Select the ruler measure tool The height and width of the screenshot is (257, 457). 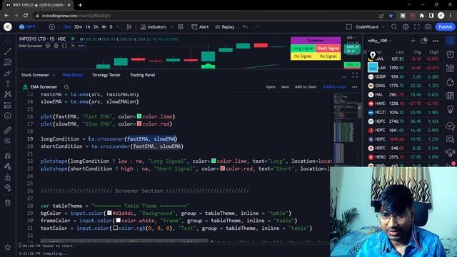8,130
